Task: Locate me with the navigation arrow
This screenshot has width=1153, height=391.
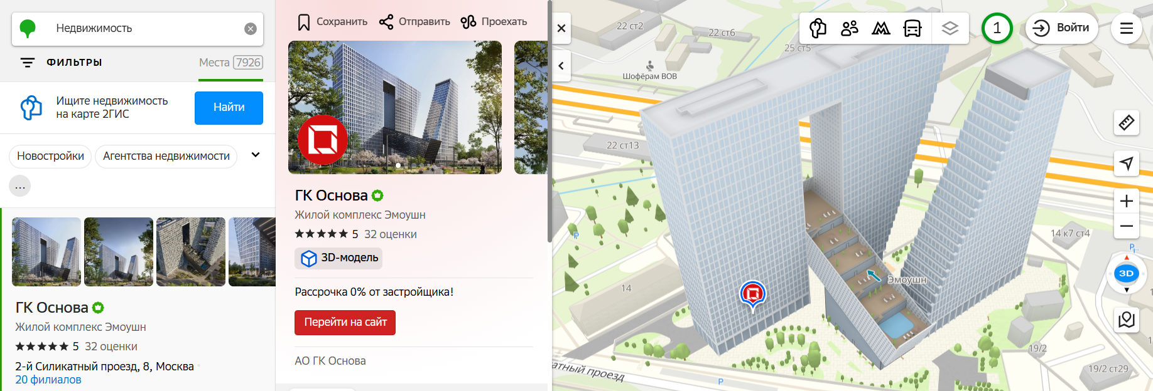Action: [1127, 164]
